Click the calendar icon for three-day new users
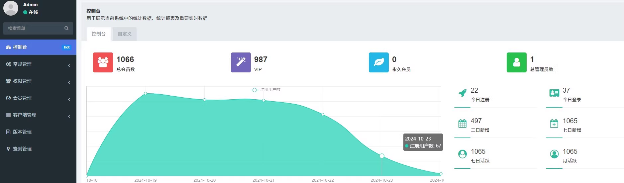 [x=462, y=124]
